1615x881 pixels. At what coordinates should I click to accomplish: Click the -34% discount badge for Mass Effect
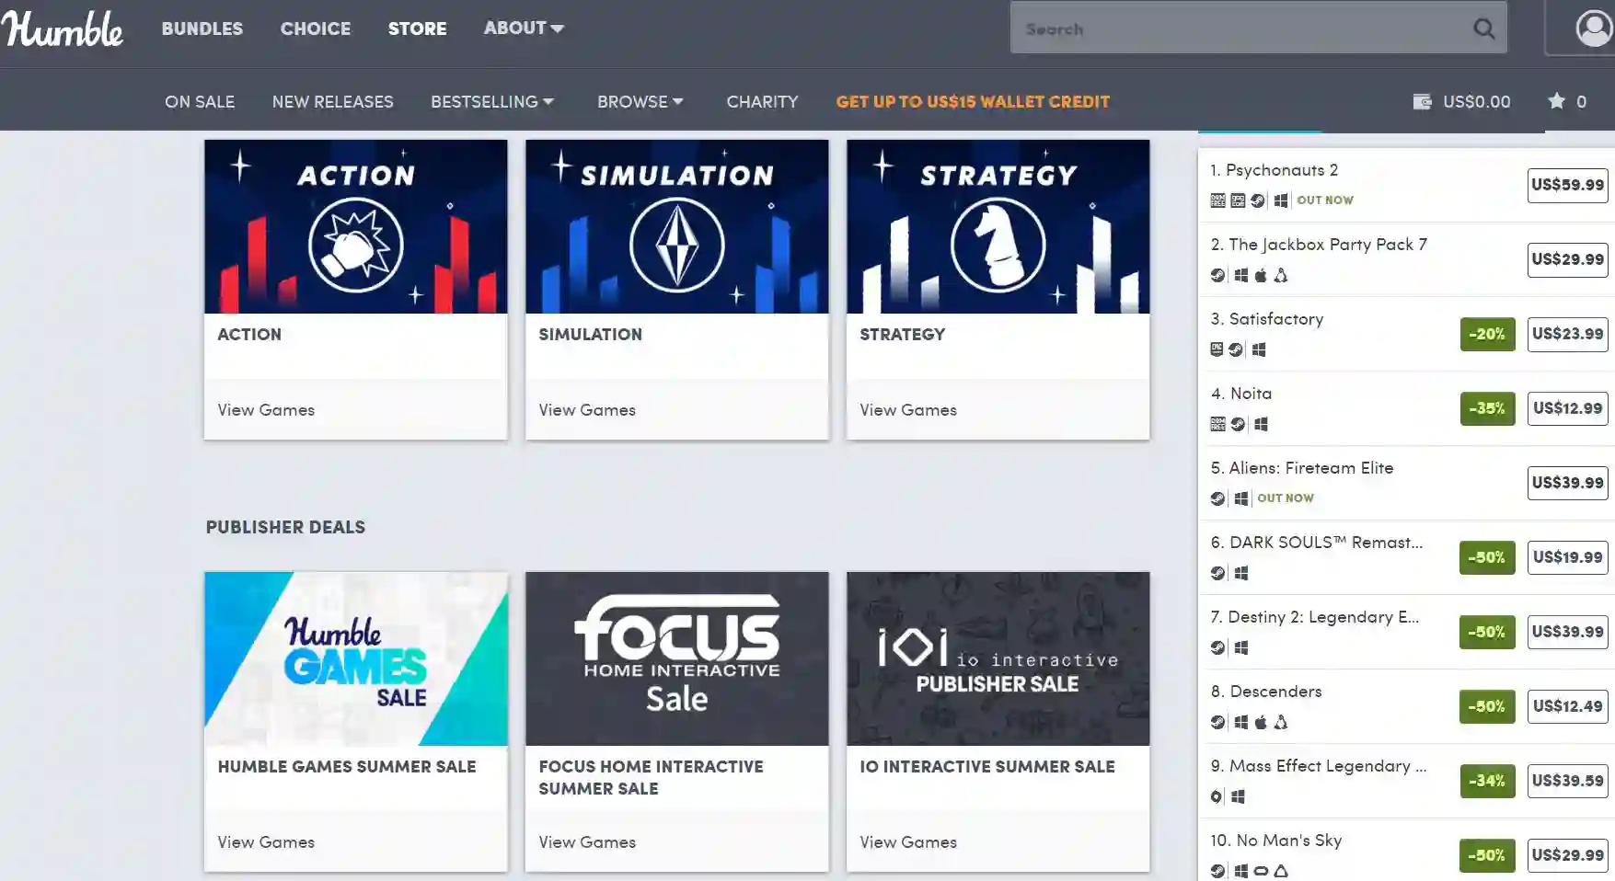point(1487,781)
